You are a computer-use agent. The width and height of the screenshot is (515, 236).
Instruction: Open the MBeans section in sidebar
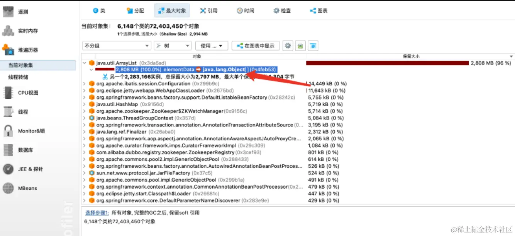click(20, 188)
